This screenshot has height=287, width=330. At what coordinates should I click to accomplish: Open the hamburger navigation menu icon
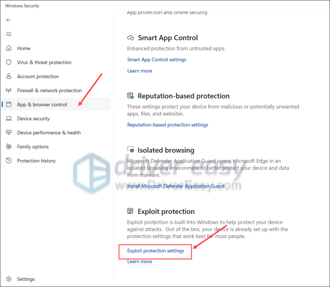pyautogui.click(x=9, y=34)
